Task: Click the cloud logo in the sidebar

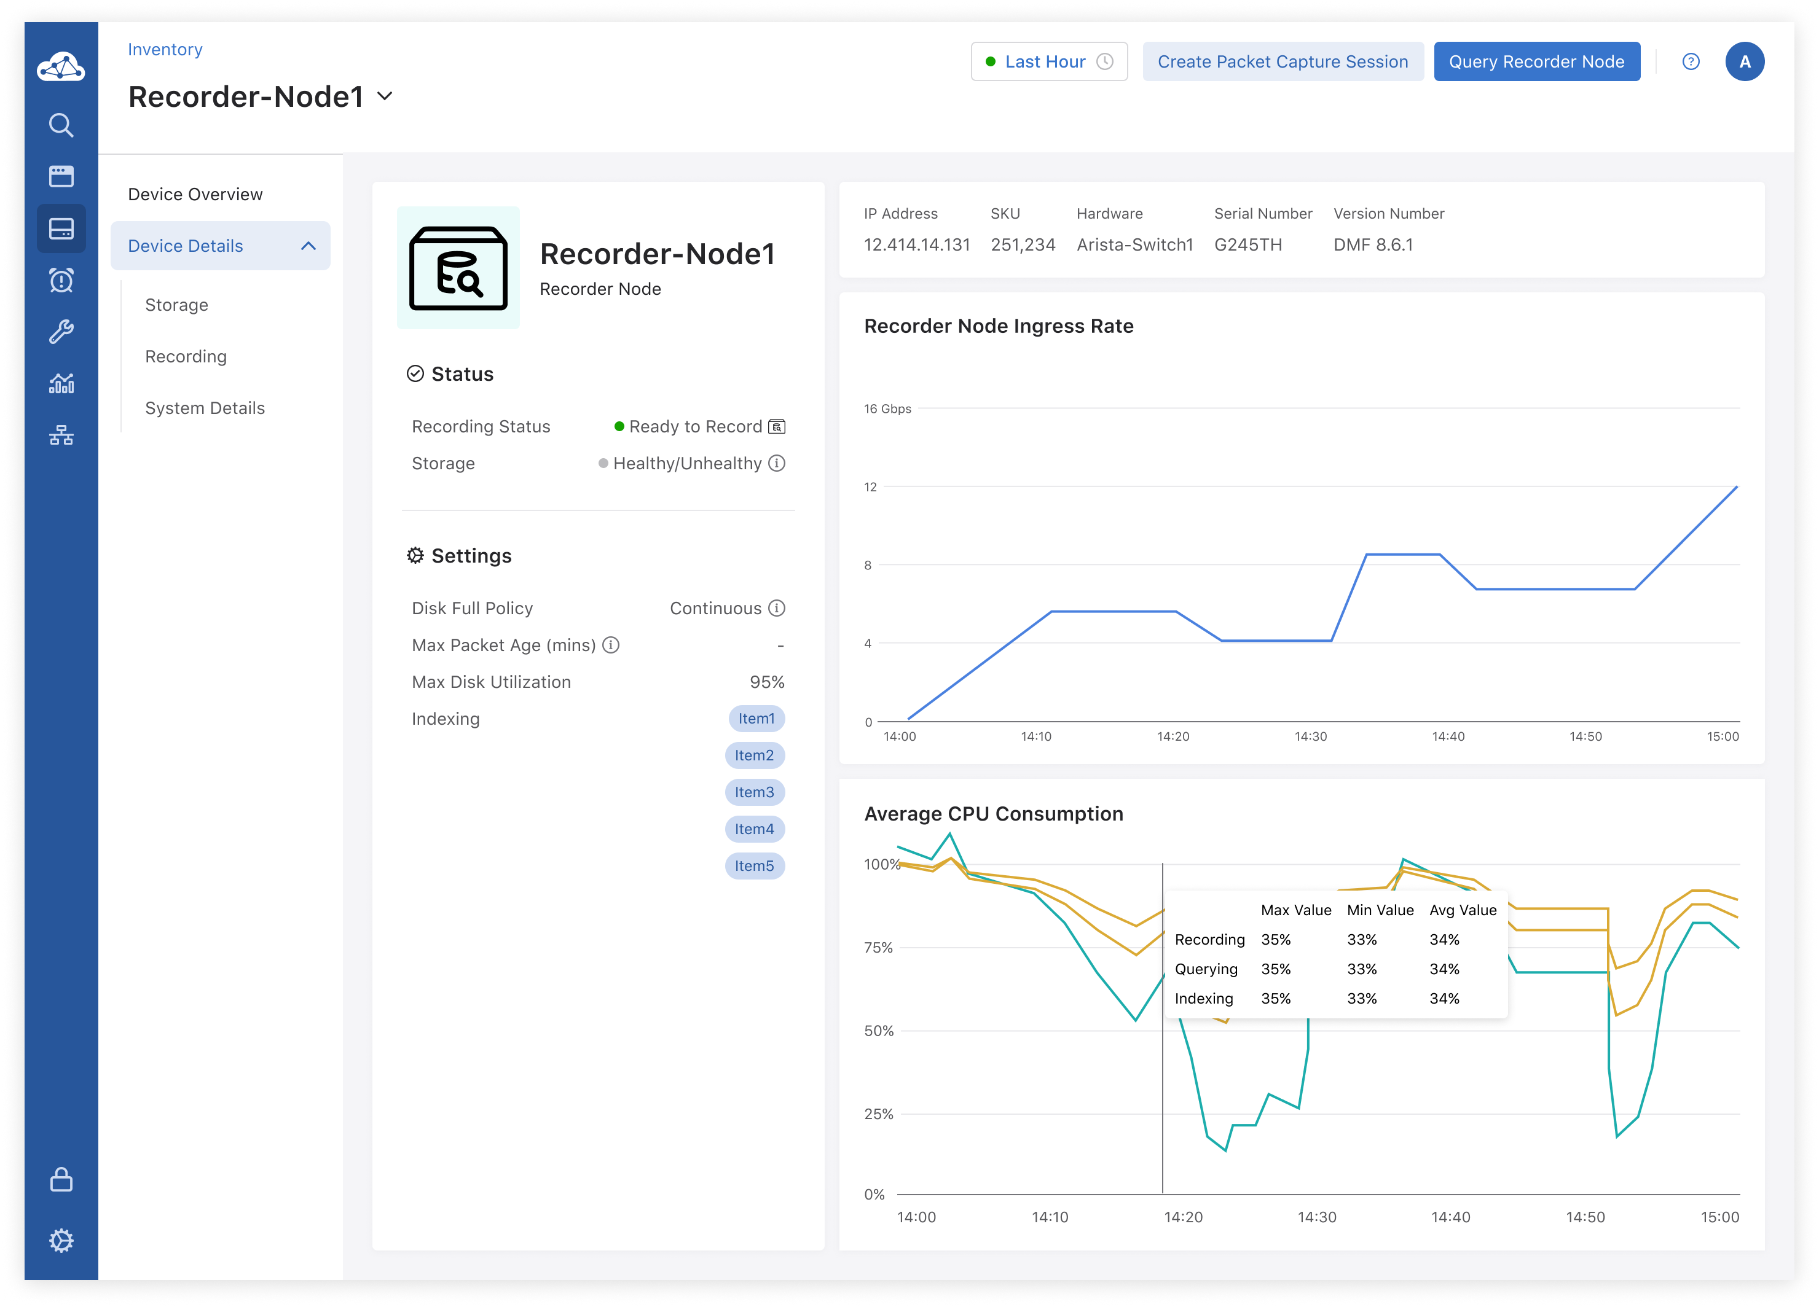Action: click(x=61, y=66)
